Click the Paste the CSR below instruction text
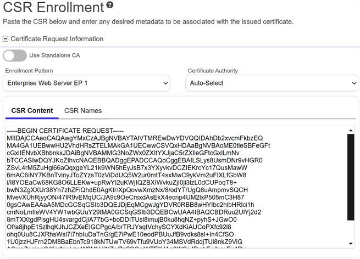Viewport: 360px width, 259px height. tap(148, 22)
